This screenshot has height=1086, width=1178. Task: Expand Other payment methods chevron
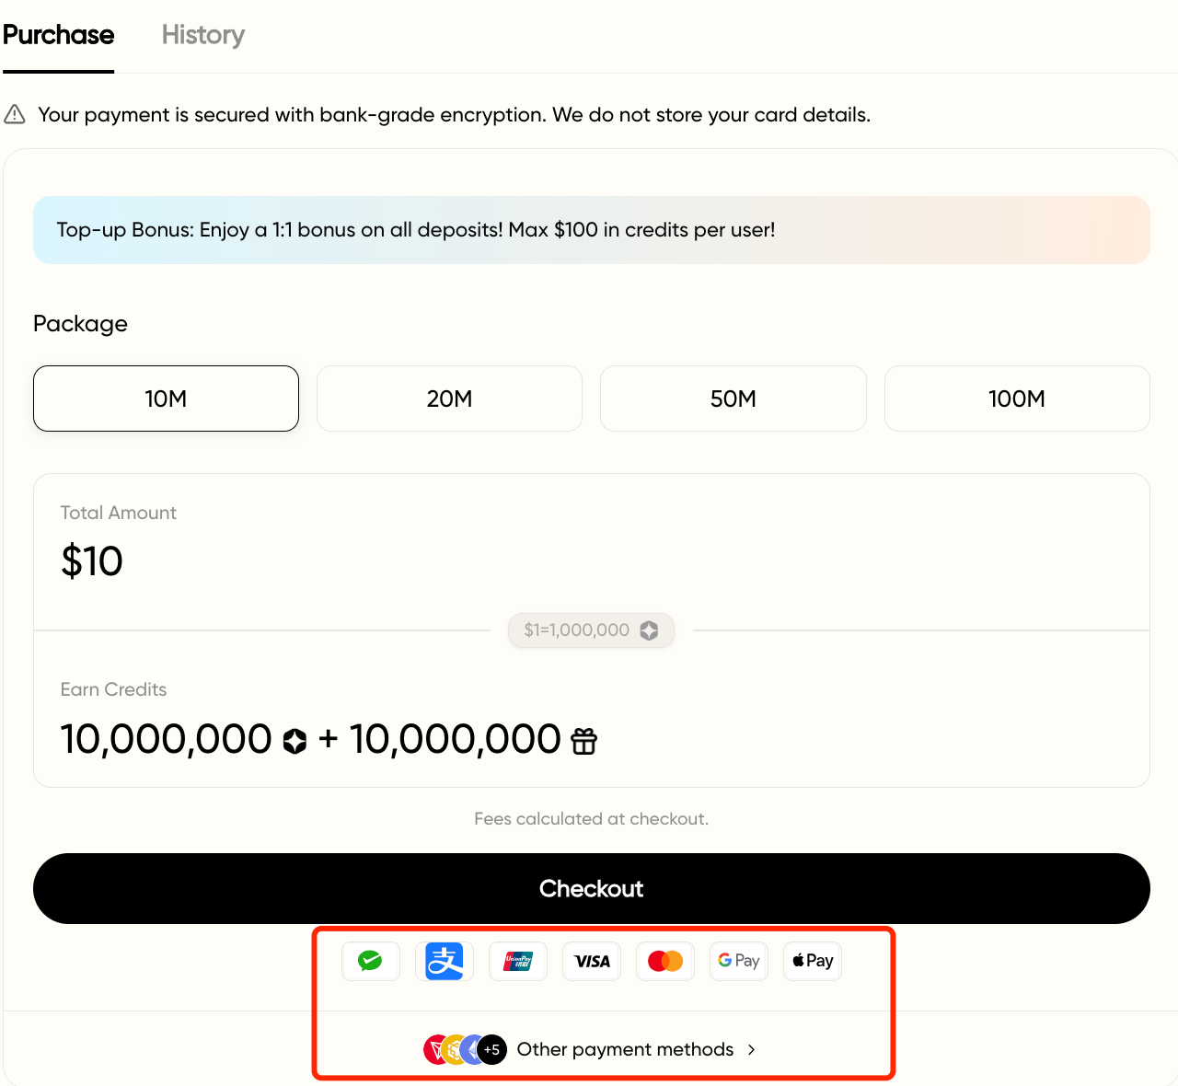point(752,1050)
